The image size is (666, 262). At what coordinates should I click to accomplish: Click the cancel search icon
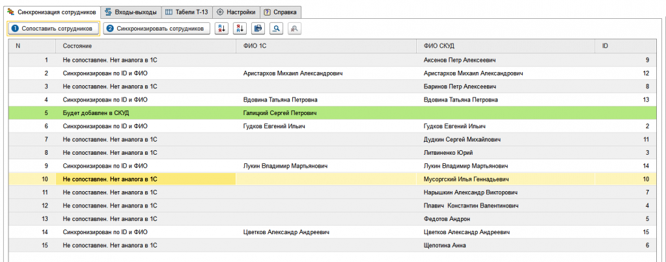click(295, 29)
